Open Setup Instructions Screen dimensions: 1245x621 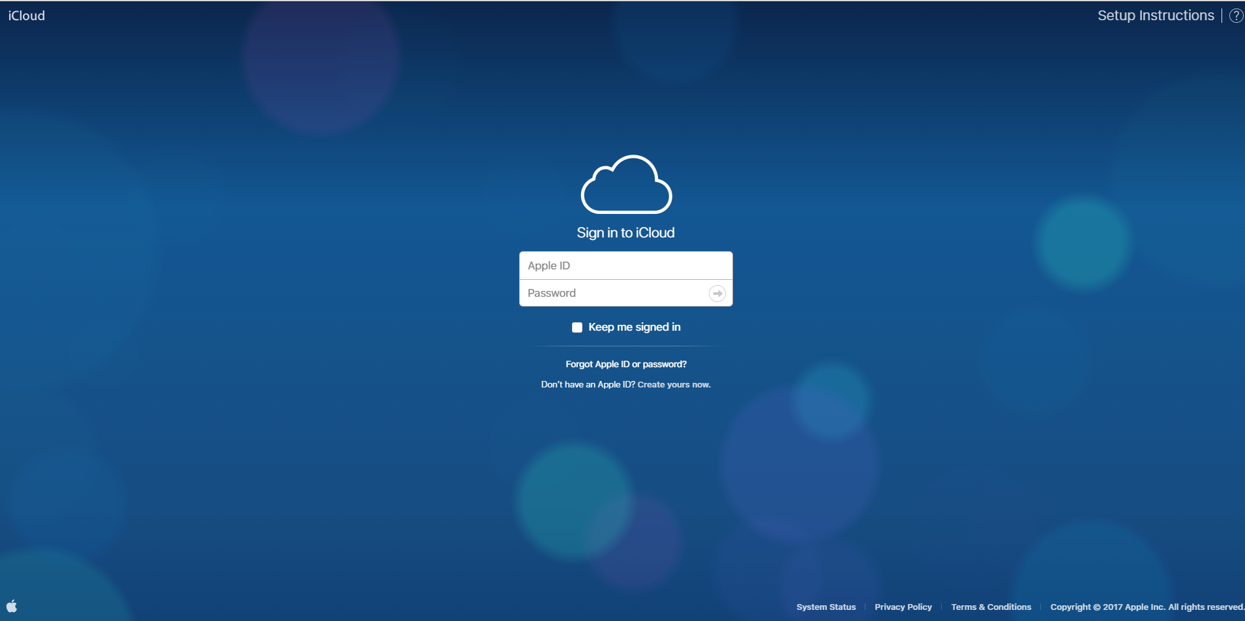(1155, 16)
